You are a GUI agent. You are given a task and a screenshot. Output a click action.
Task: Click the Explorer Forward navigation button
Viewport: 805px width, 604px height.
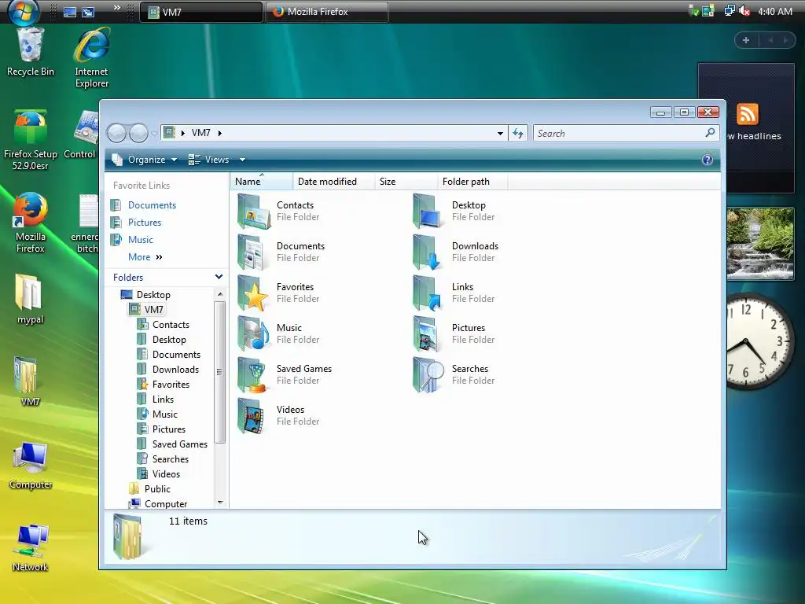coord(138,133)
